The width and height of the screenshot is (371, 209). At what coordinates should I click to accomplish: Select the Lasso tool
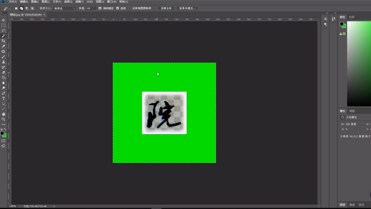click(x=3, y=31)
